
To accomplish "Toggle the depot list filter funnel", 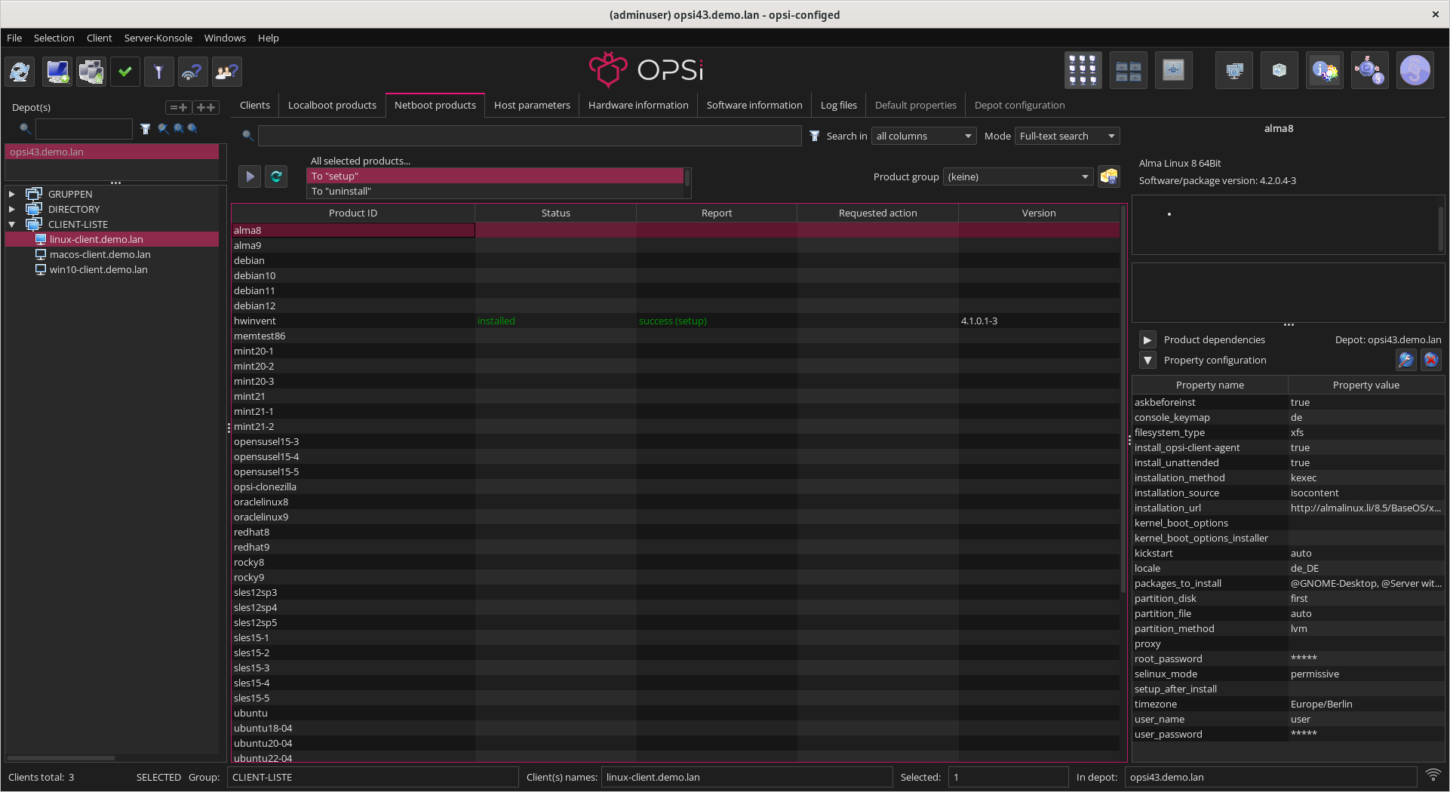I will [146, 129].
